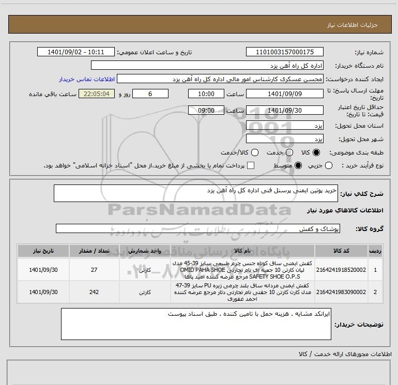Click row number 1 cell
Screen dimensions: 398x385
[x=375, y=270]
